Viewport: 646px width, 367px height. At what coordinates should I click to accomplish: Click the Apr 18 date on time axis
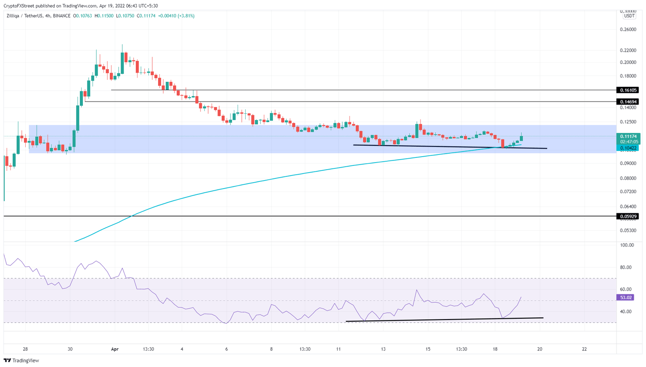[495, 349]
